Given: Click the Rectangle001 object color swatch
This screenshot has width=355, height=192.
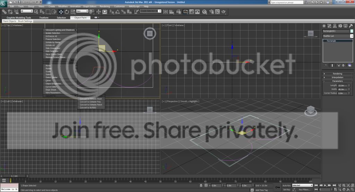Looking at the screenshot, I should (x=352, y=31).
